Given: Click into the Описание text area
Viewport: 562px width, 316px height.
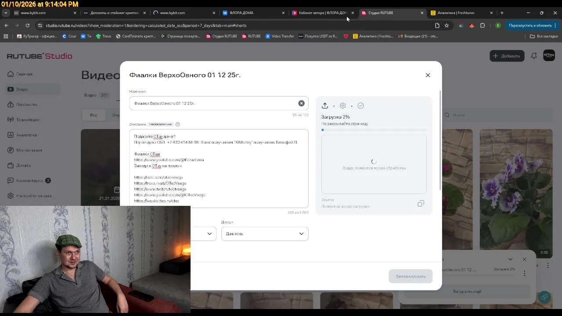Looking at the screenshot, I should [219, 169].
